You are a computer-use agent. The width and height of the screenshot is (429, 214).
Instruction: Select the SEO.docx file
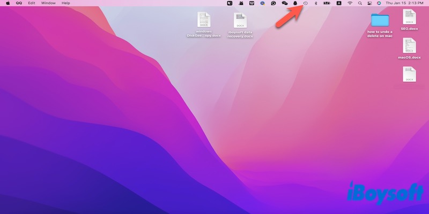point(410,18)
